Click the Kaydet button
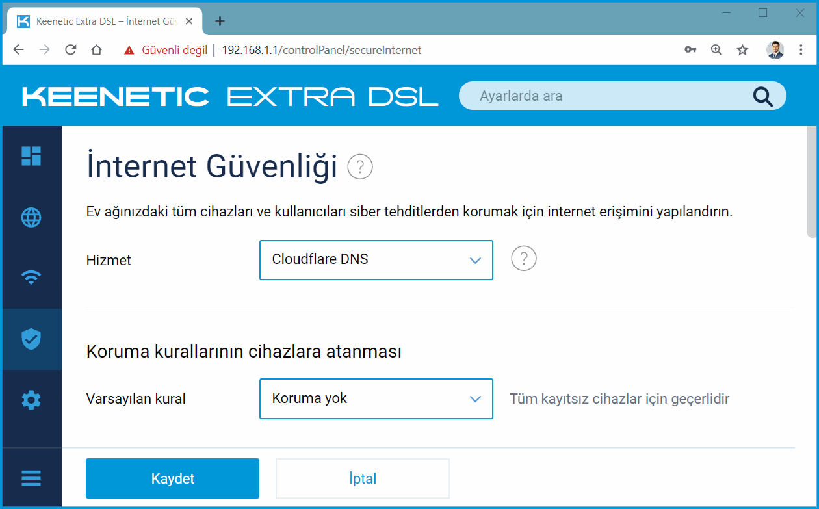 [x=172, y=478]
